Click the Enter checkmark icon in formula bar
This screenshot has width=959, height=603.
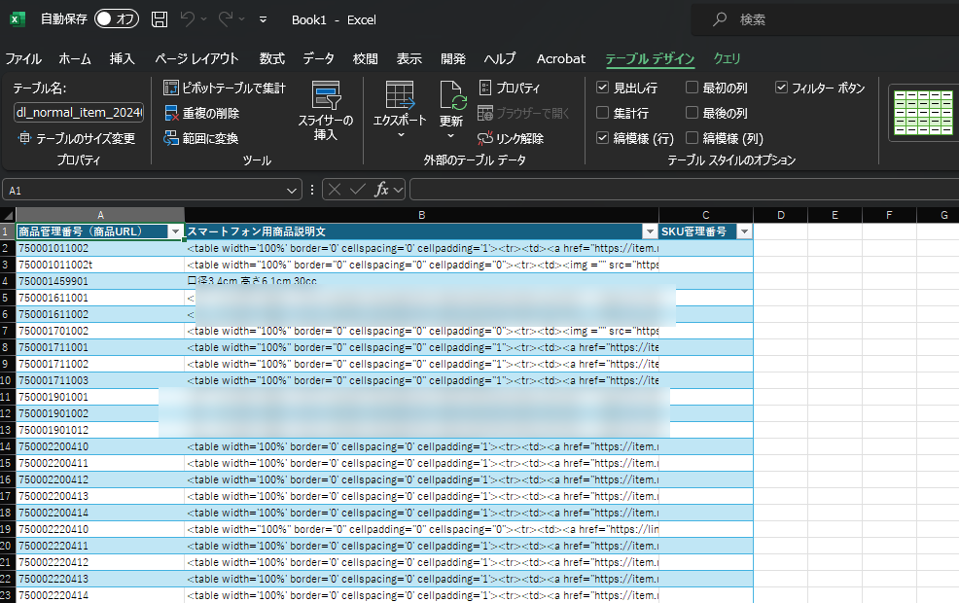point(357,190)
